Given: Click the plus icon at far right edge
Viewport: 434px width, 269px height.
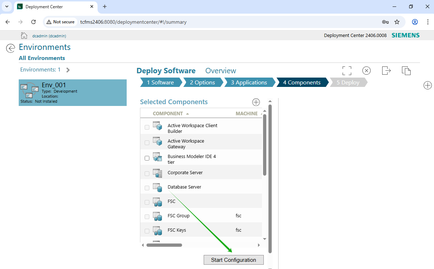Looking at the screenshot, I should [x=428, y=85].
